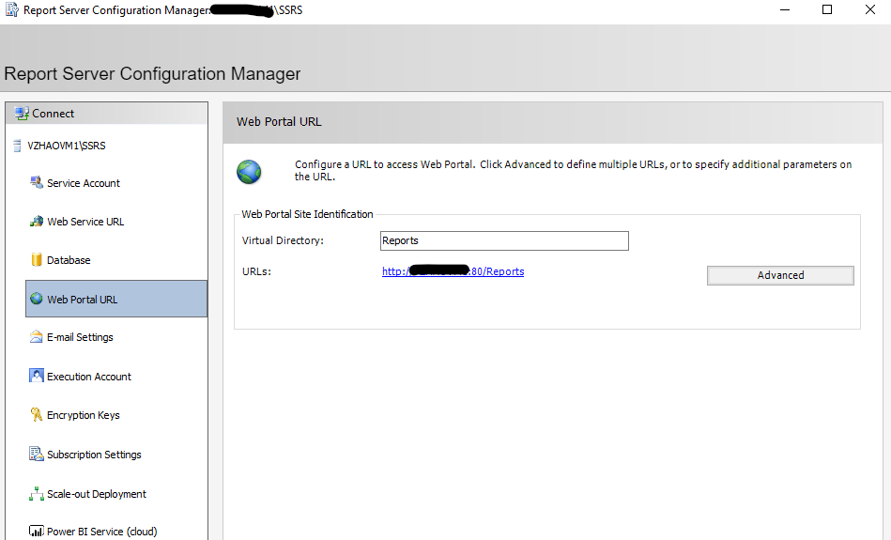Click the Execution Account icon
This screenshot has width=891, height=540.
[37, 376]
